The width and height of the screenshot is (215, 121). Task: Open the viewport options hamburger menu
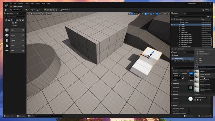point(28,14)
